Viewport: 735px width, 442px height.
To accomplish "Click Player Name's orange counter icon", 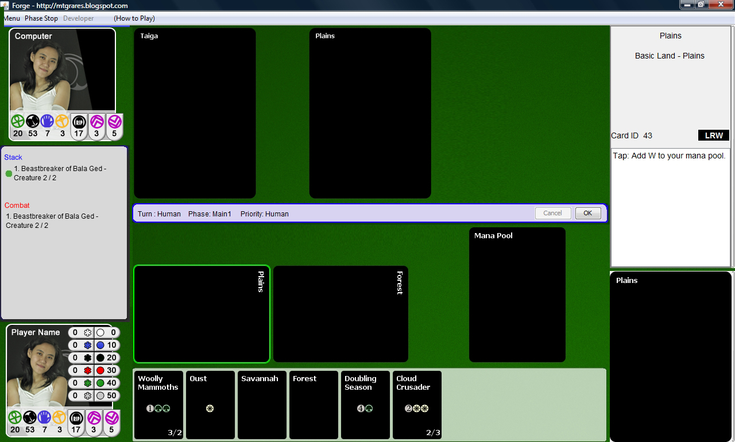I will (x=59, y=417).
